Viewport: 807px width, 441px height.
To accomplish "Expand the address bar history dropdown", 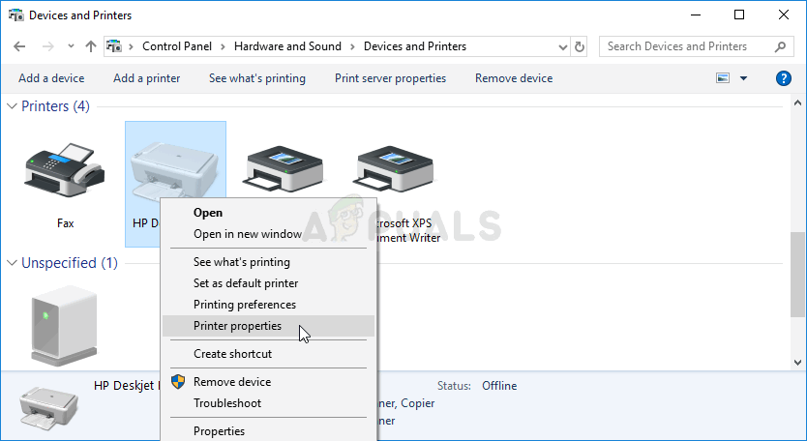I will (x=562, y=46).
